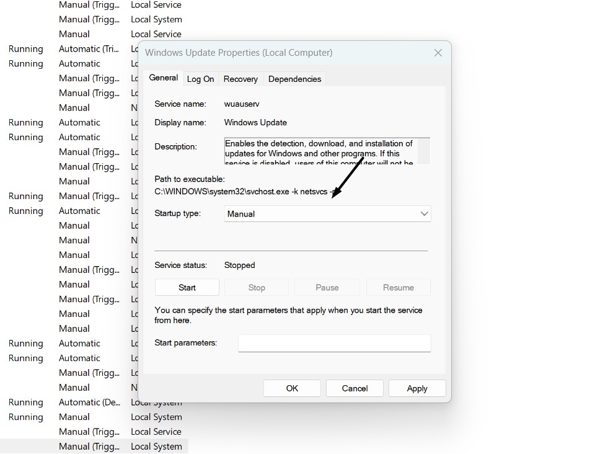Open the Log On tab
The image size is (595, 454).
(x=200, y=79)
